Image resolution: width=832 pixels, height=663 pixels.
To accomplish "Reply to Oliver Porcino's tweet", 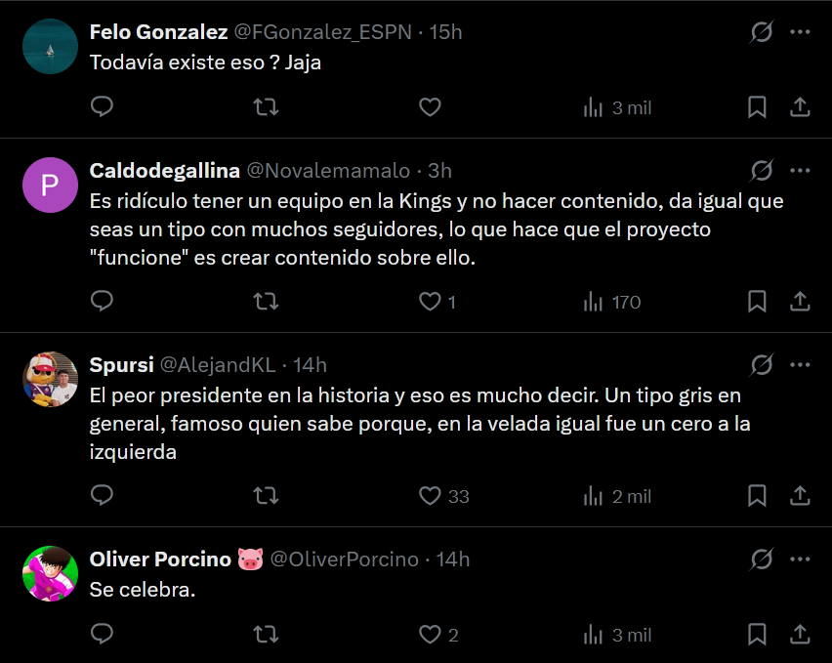I will 102,635.
